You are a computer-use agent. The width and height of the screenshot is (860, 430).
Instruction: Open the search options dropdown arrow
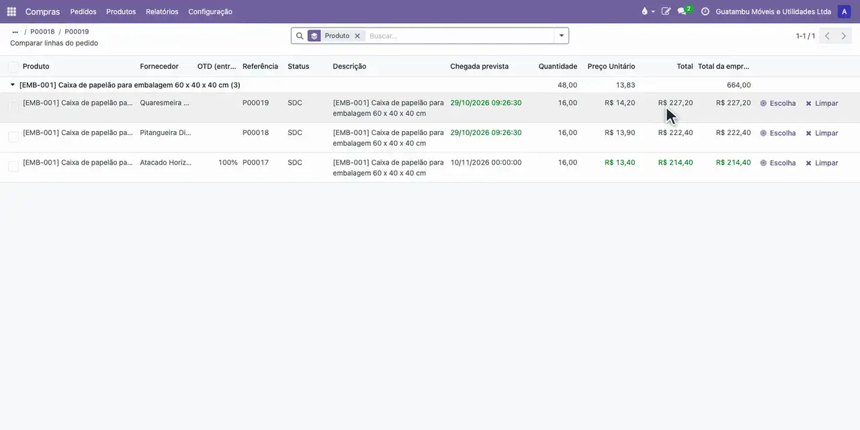point(562,36)
